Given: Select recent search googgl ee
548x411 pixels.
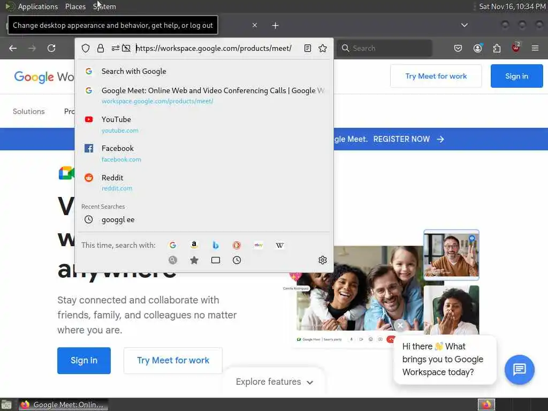Looking at the screenshot, I should tap(204, 219).
